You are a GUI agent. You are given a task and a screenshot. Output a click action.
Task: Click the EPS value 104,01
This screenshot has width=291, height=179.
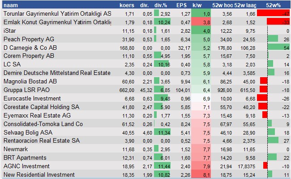point(183,90)
